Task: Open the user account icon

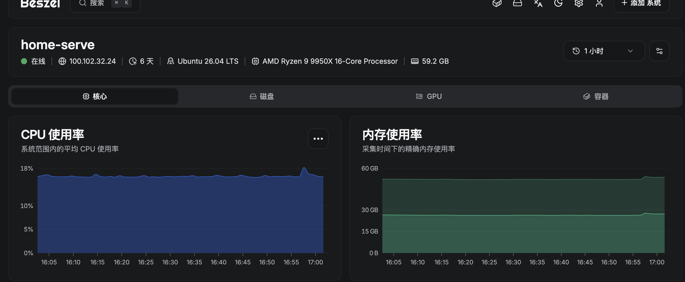Action: point(599,3)
